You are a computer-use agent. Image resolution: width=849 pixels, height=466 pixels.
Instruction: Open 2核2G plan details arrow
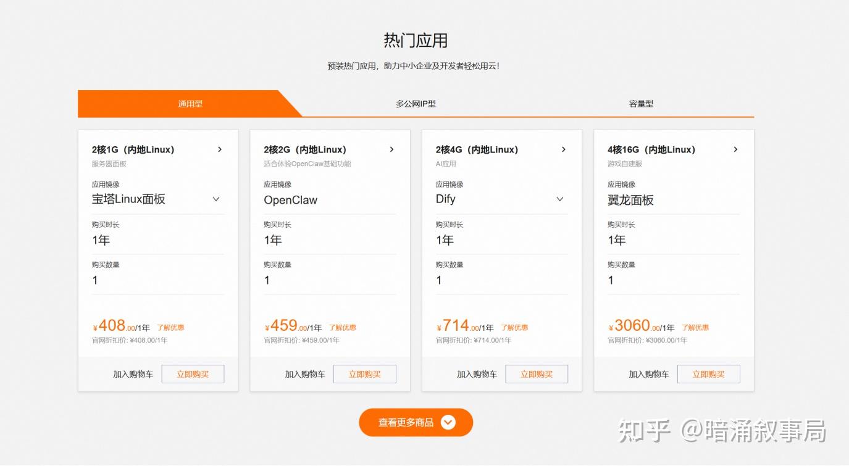(x=391, y=149)
